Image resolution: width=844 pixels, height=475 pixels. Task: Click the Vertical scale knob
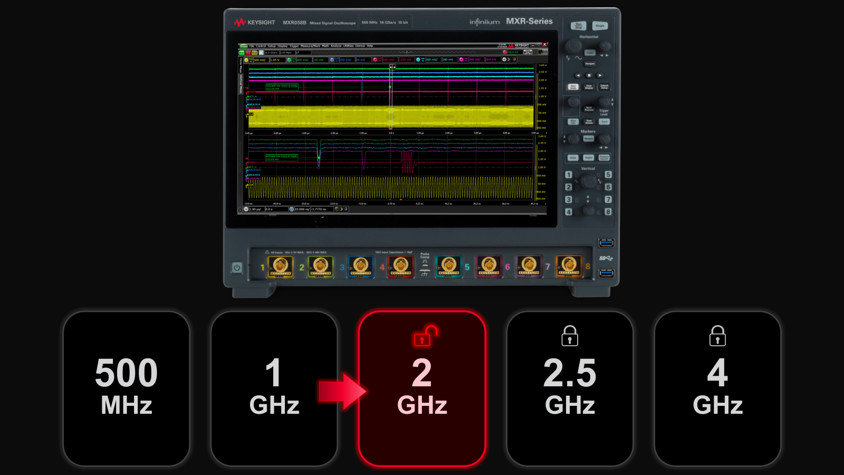pos(589,180)
